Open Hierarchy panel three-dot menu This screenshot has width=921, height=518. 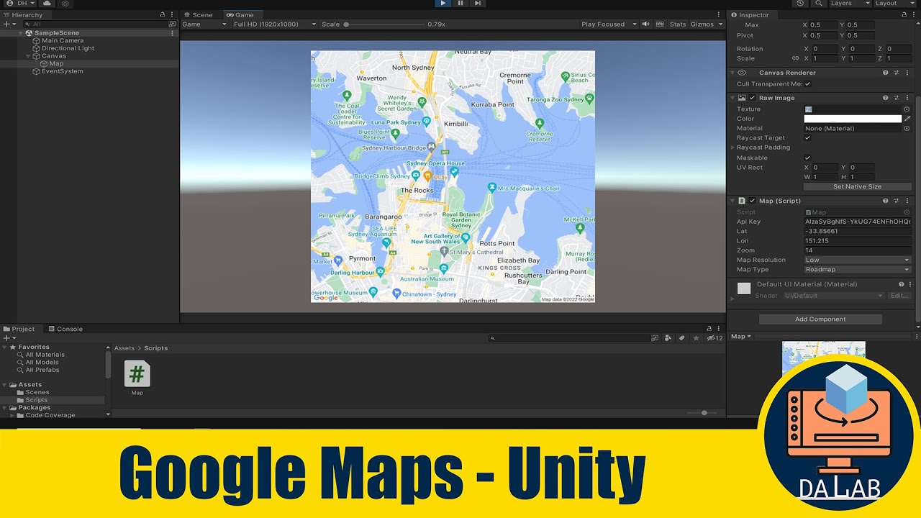tap(173, 14)
